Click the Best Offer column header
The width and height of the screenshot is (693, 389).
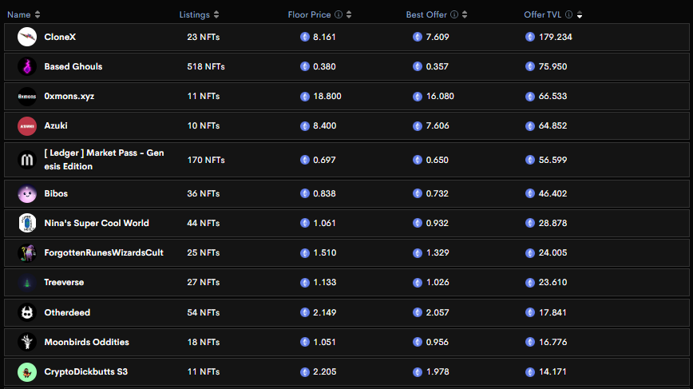[426, 14]
